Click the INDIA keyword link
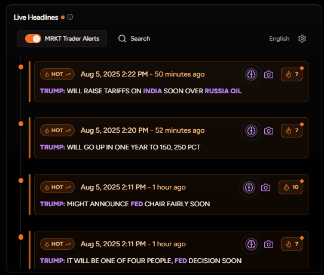The height and width of the screenshot is (275, 324). tap(152, 91)
